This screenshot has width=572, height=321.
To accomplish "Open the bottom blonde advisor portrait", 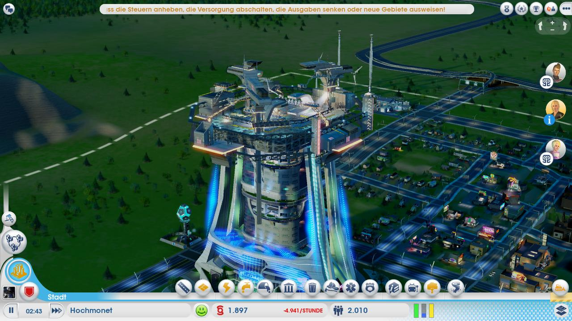I will tap(555, 149).
